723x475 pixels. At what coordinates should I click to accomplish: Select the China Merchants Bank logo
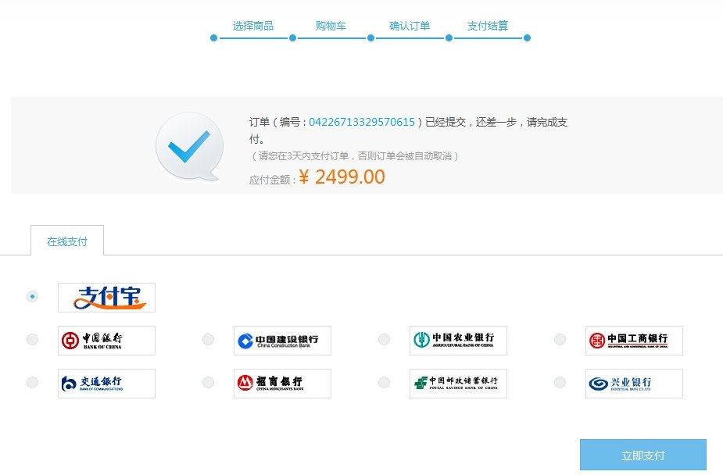(x=282, y=383)
